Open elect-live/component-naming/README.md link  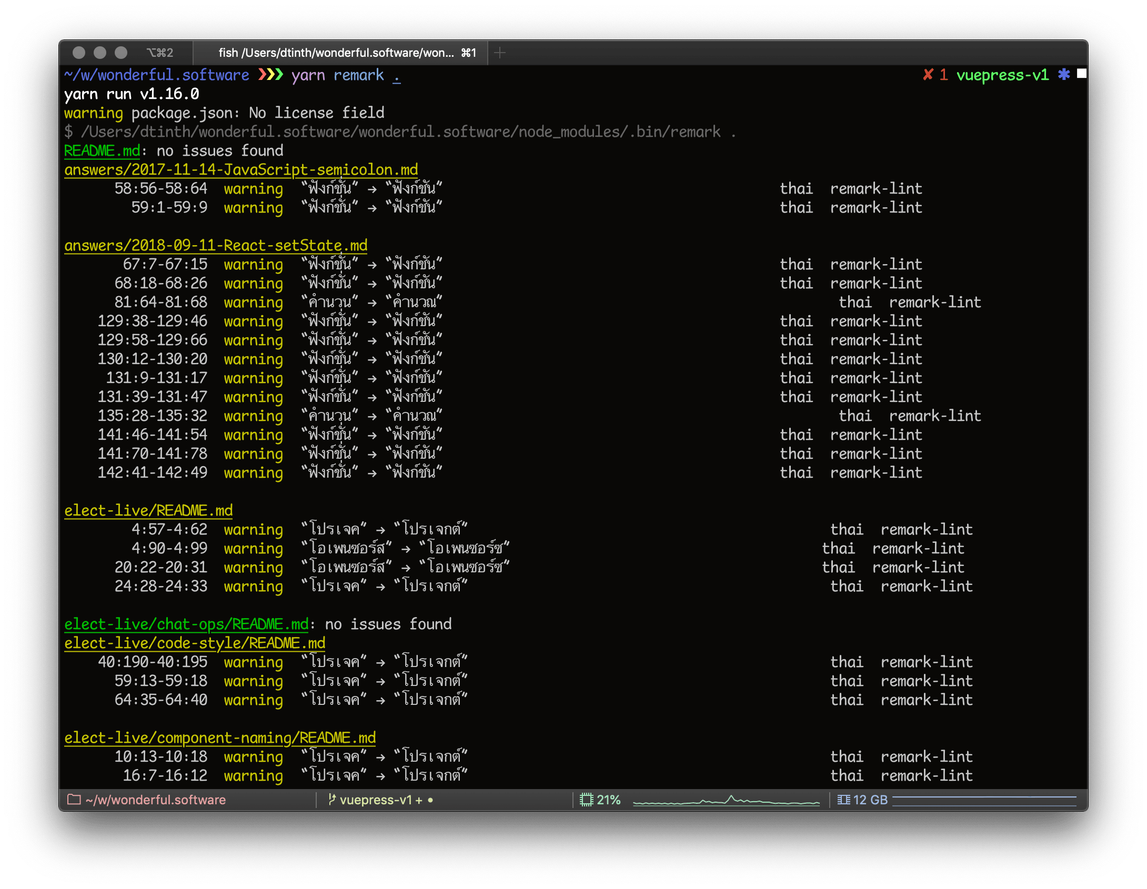220,738
